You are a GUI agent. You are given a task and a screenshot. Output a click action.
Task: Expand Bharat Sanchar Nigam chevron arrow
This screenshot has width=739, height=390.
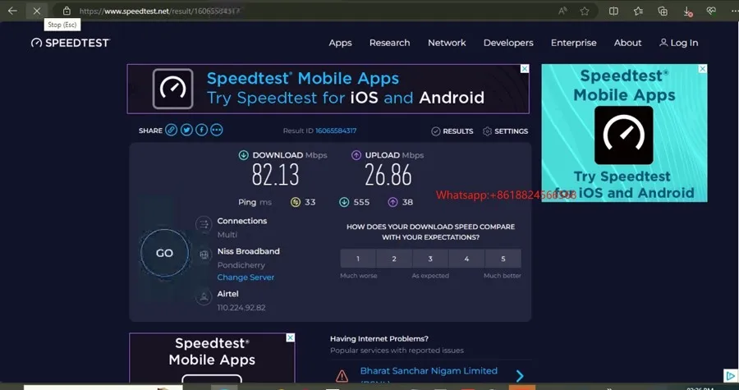pos(520,376)
